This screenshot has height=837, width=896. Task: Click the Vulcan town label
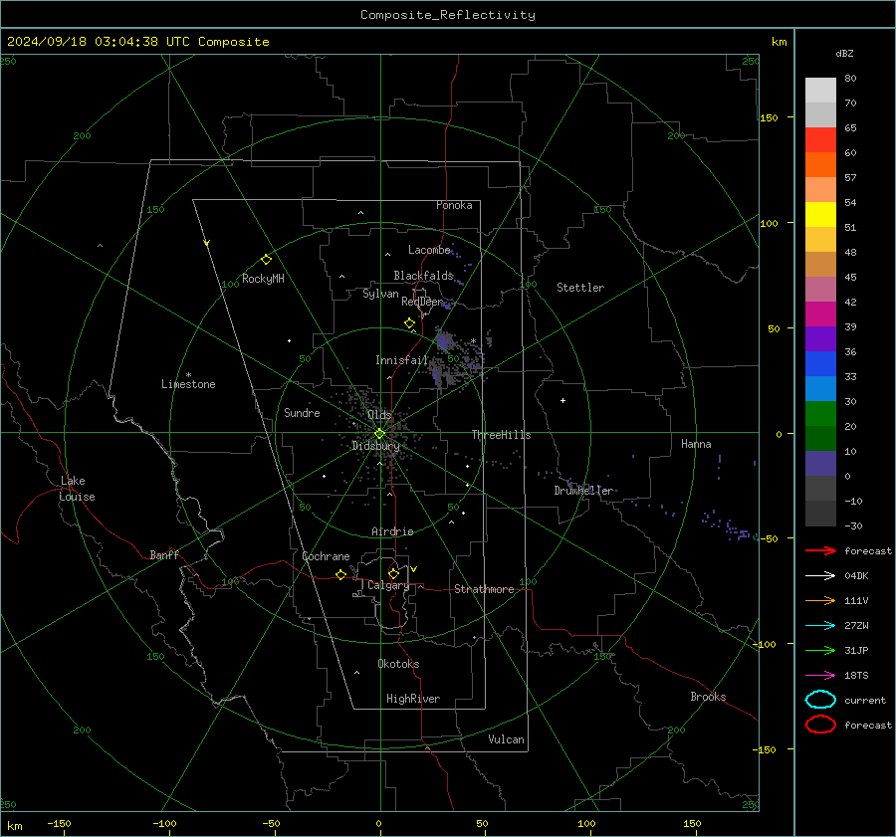coord(506,739)
